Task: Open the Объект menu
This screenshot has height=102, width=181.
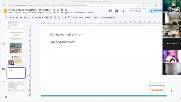Action: pyautogui.click(x=56, y=12)
